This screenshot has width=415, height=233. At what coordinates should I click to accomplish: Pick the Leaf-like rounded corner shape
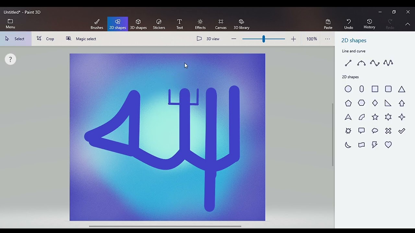(x=362, y=117)
